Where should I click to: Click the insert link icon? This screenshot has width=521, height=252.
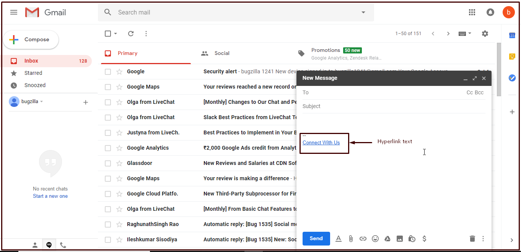tap(363, 239)
